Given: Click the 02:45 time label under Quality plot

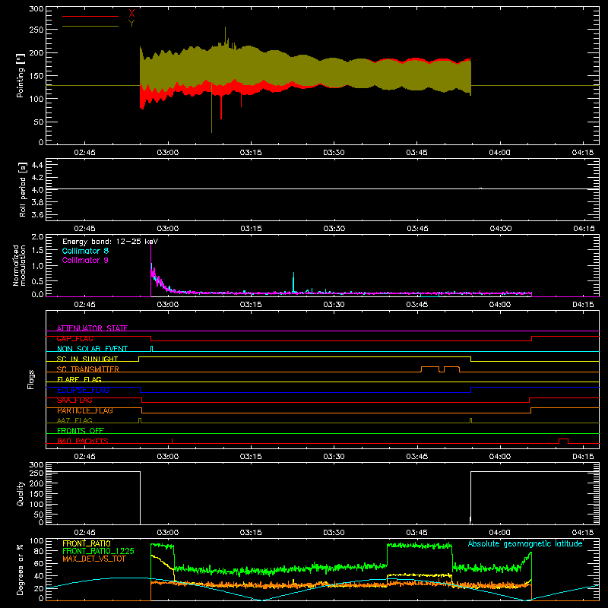Looking at the screenshot, I should pos(84,533).
